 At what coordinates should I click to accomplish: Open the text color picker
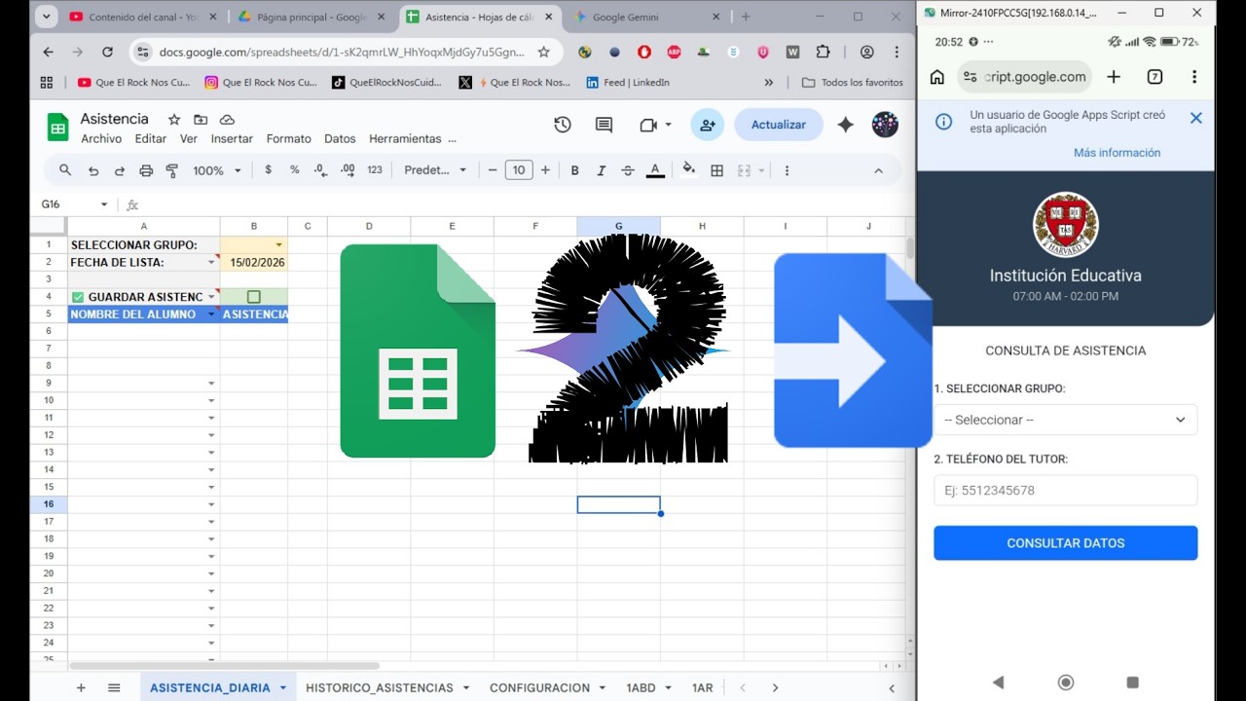click(x=655, y=170)
